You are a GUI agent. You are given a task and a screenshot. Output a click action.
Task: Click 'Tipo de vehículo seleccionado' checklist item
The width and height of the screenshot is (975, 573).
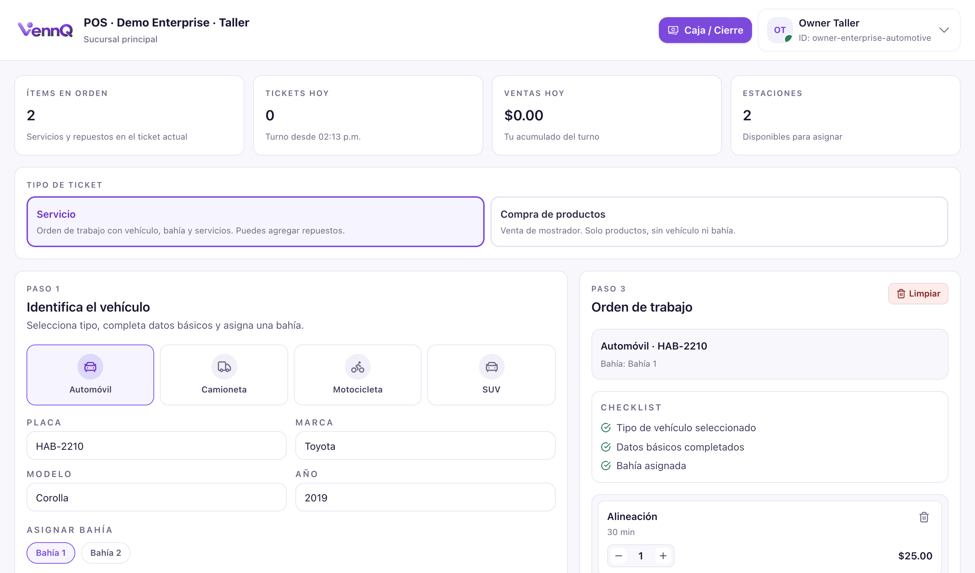[x=678, y=428]
